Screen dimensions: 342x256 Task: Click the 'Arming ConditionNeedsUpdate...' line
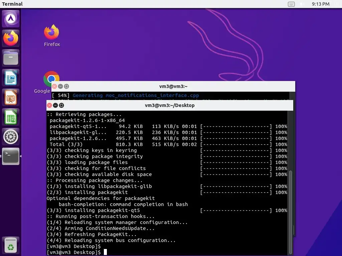(101, 228)
